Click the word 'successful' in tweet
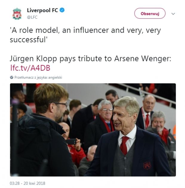Image resolution: width=185 pixels, height=188 pixels. [x=28, y=40]
